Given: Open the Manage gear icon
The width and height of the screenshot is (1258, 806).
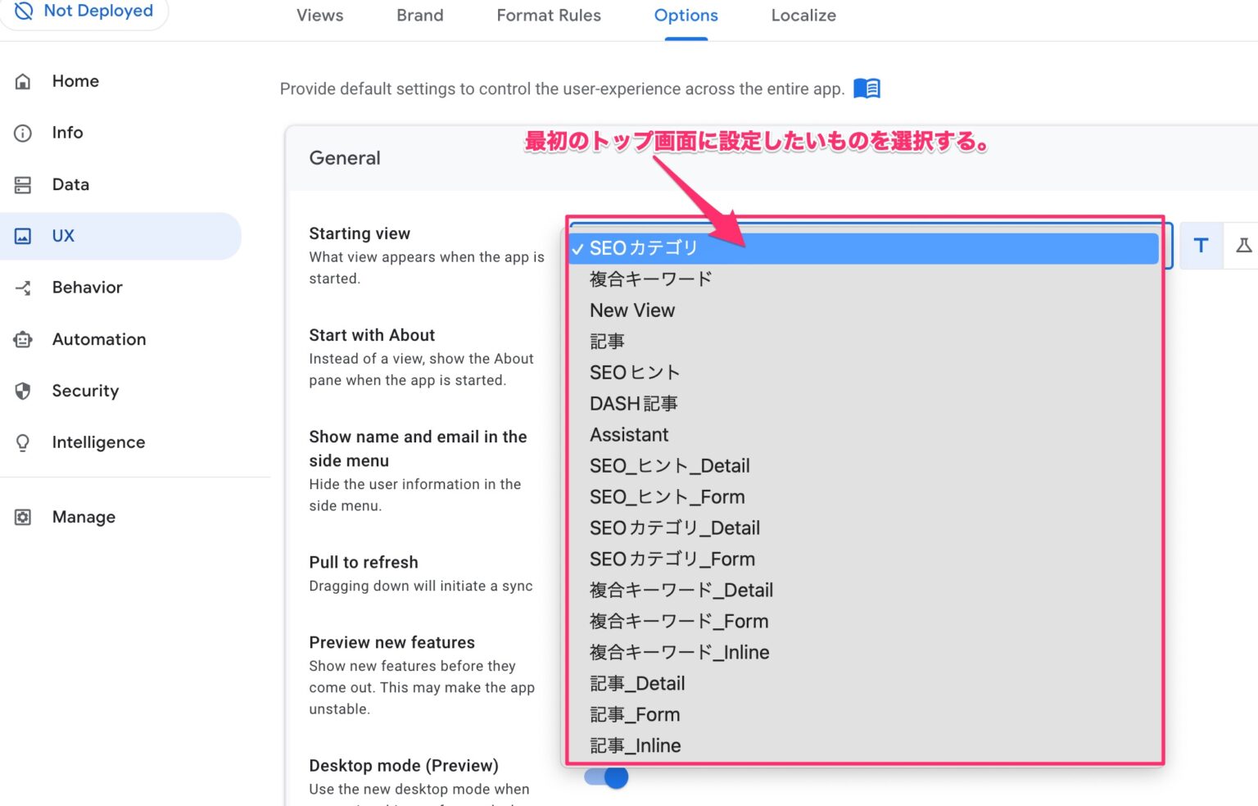Looking at the screenshot, I should tap(22, 517).
